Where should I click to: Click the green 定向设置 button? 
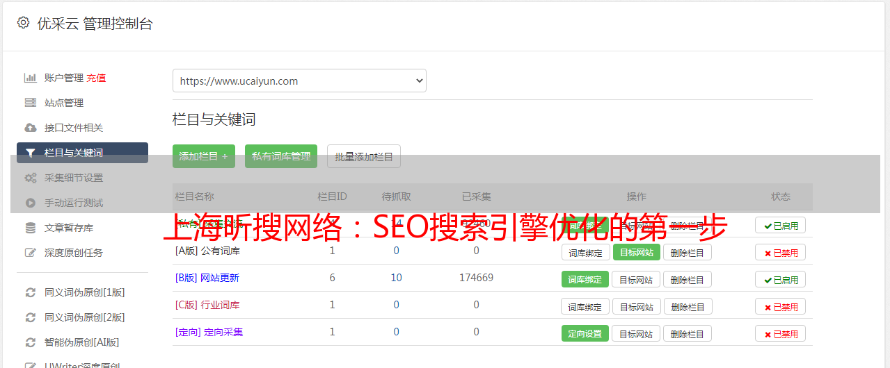585,333
